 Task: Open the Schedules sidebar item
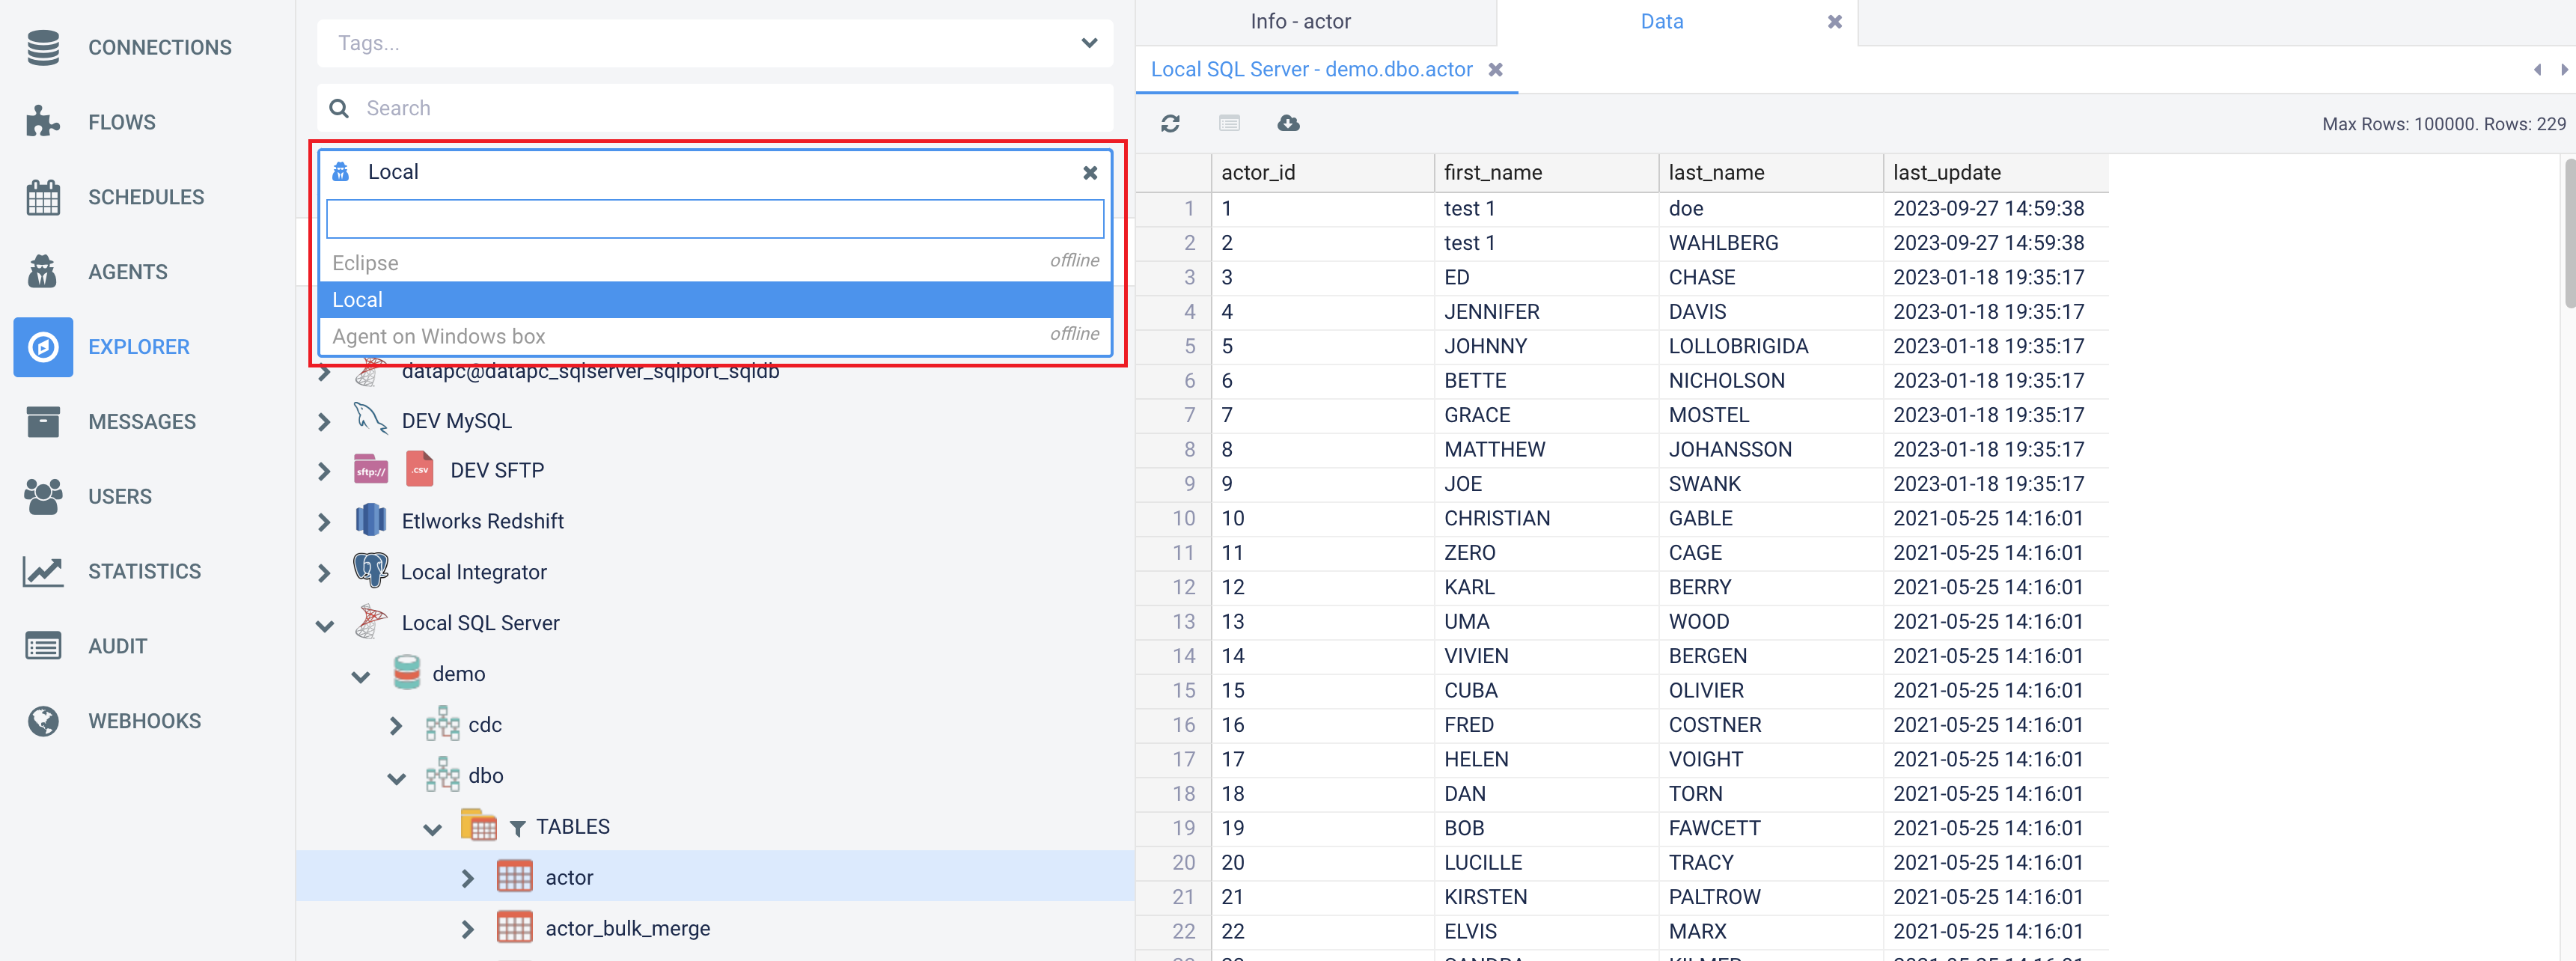coord(145,197)
